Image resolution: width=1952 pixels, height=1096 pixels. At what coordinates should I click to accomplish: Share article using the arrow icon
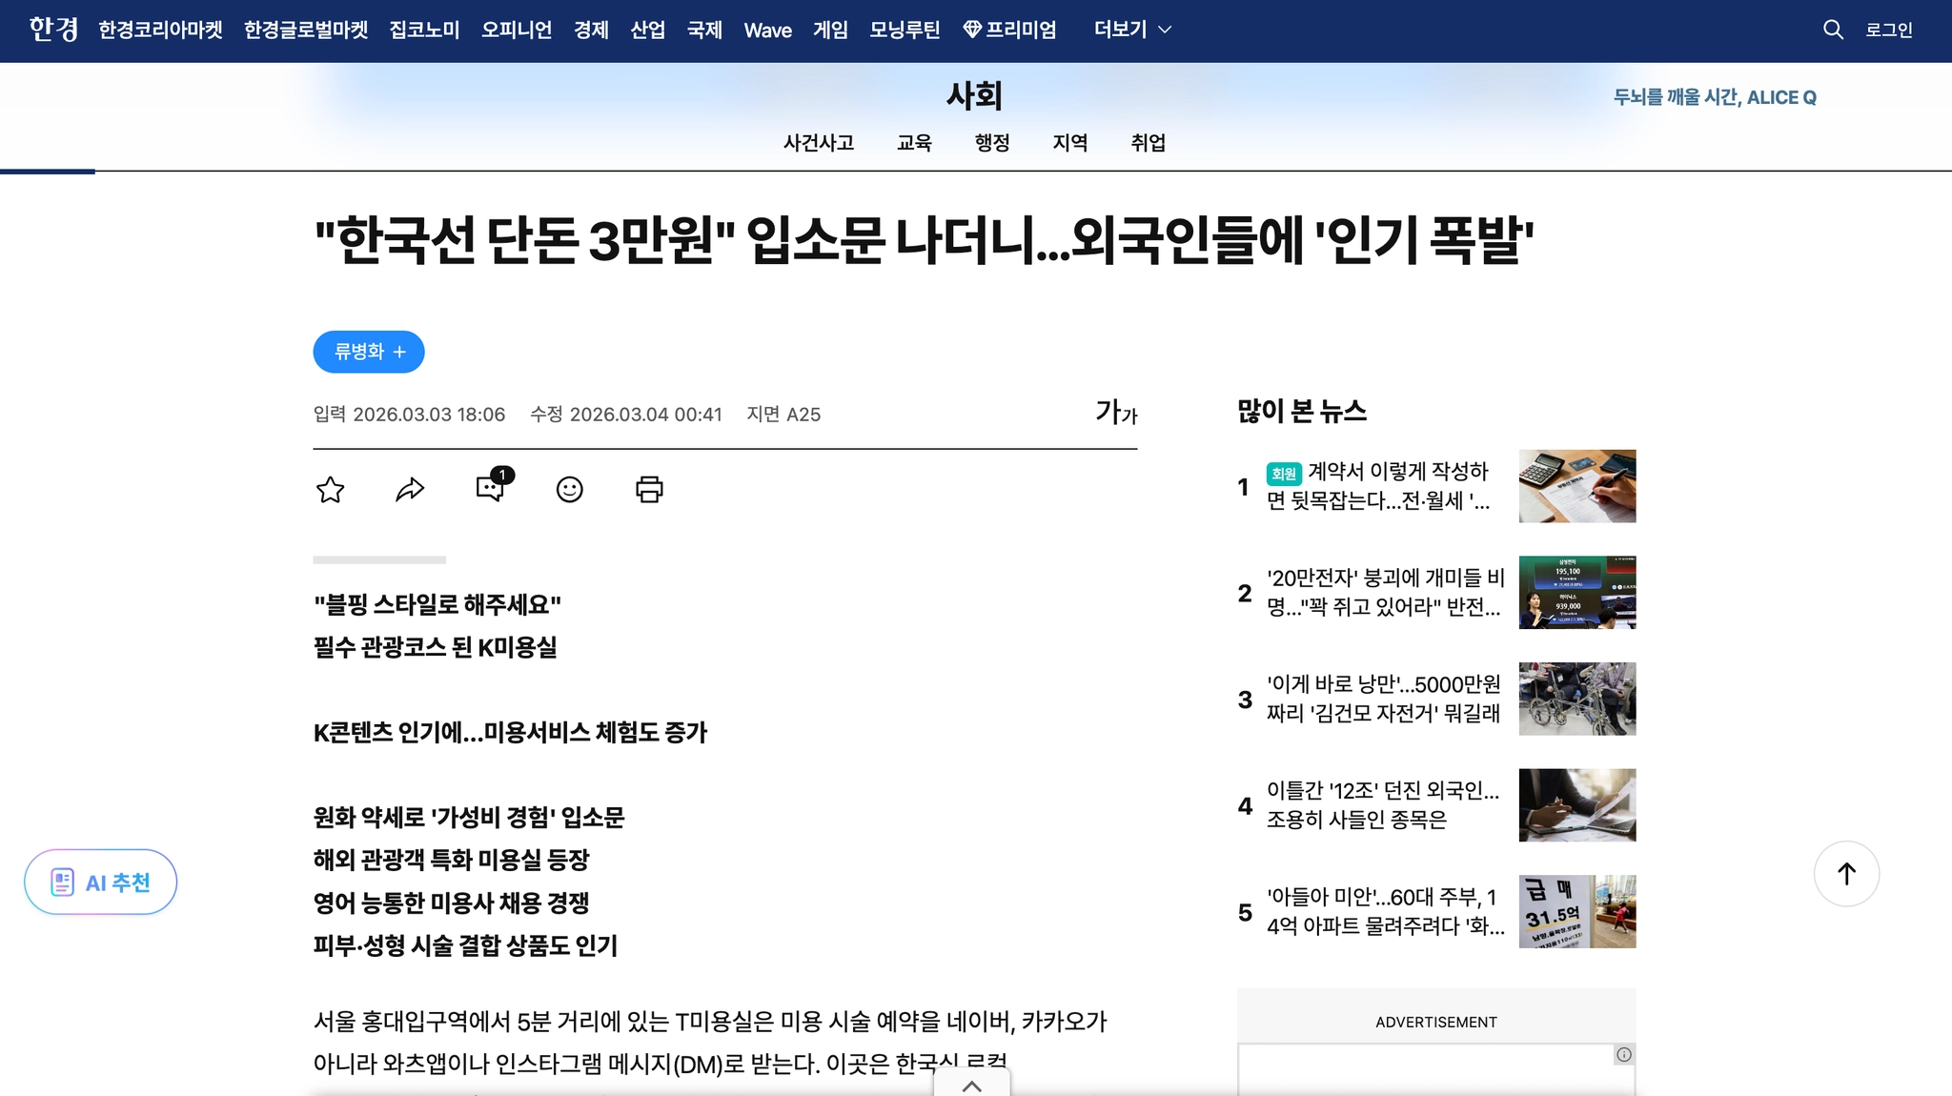[410, 490]
